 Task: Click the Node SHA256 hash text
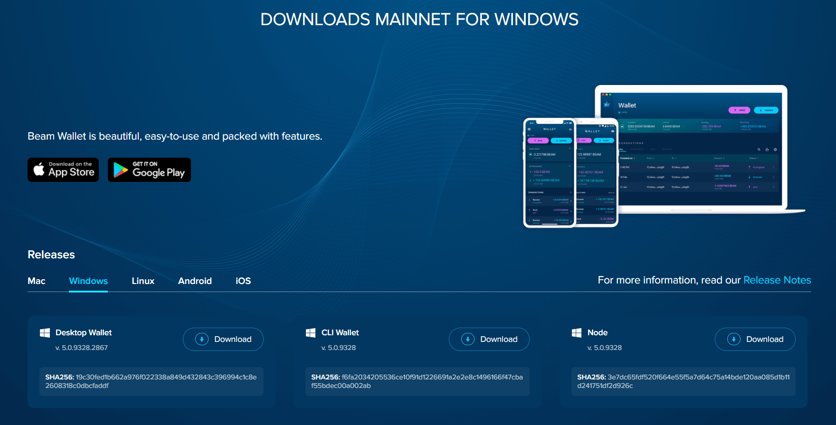tap(683, 381)
